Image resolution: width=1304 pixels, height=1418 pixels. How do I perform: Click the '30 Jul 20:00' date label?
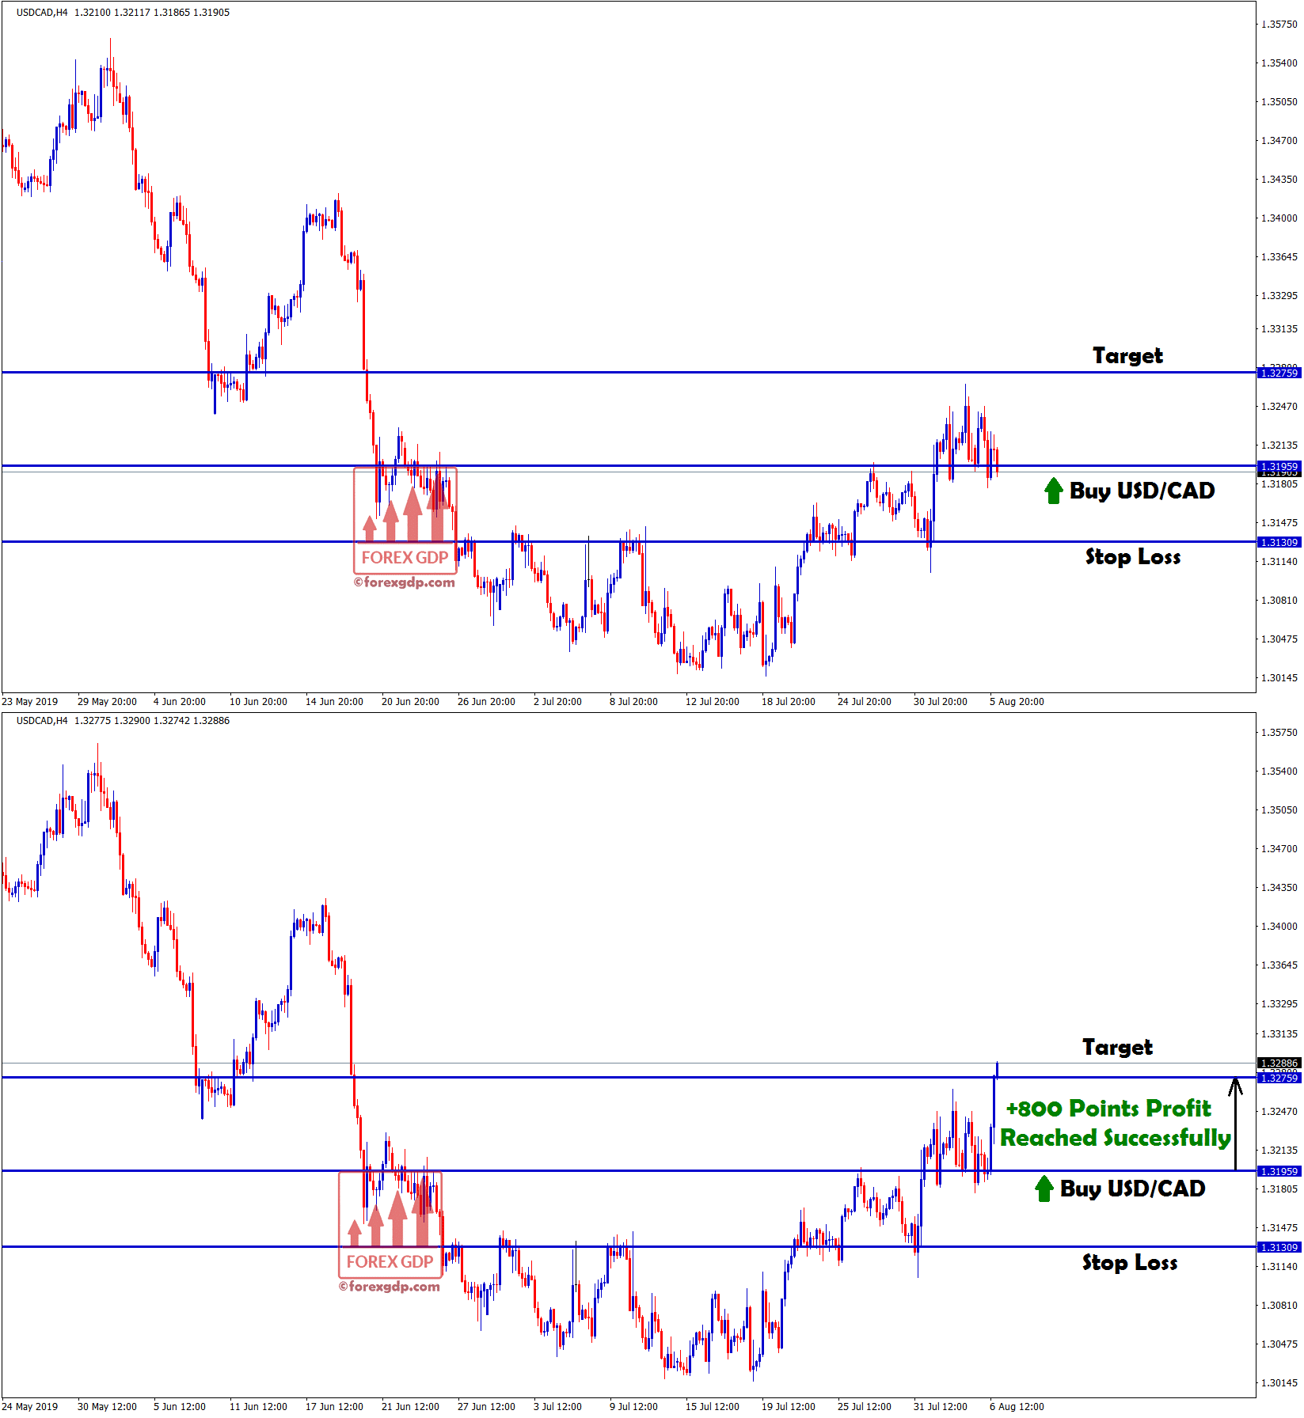(x=941, y=702)
